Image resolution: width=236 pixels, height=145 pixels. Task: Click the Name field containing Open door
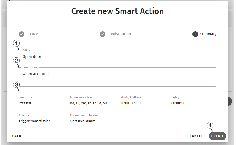tap(118, 56)
